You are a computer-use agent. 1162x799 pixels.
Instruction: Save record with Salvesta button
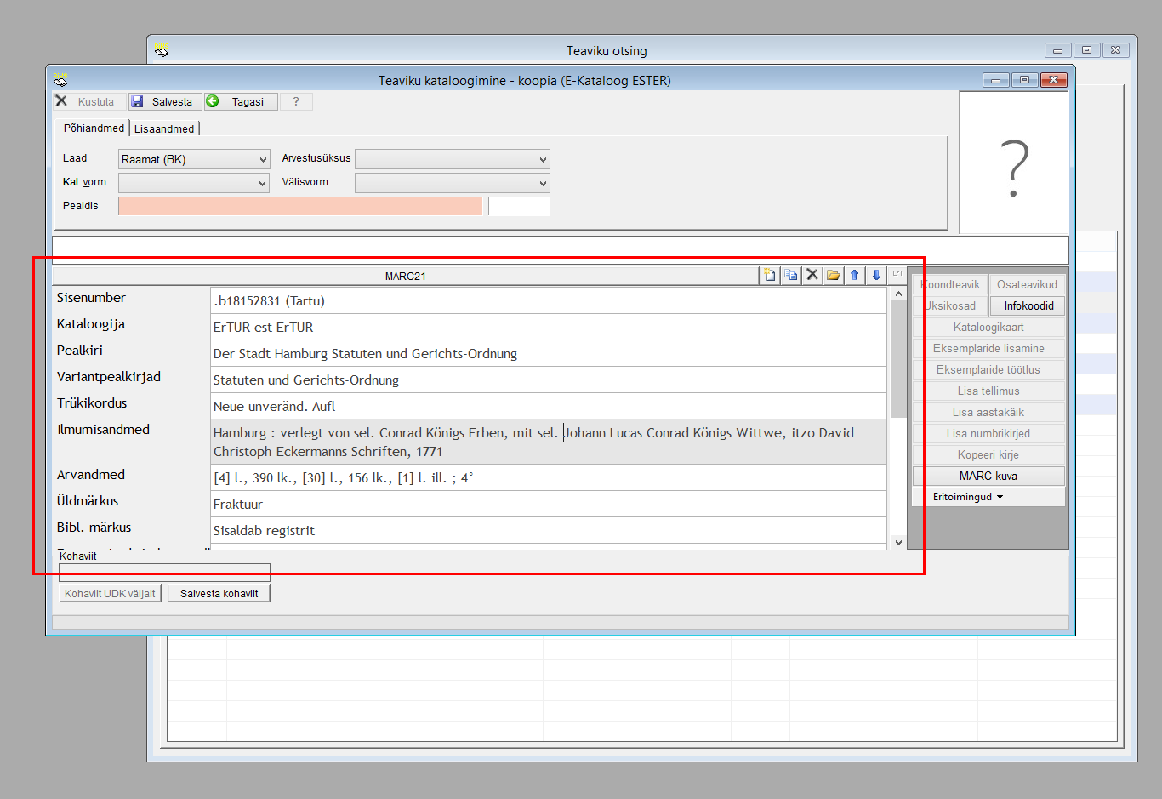[165, 101]
